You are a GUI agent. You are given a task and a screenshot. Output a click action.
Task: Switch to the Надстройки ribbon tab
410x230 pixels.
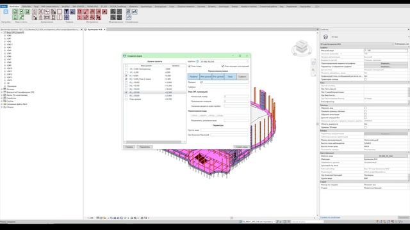pos(305,6)
